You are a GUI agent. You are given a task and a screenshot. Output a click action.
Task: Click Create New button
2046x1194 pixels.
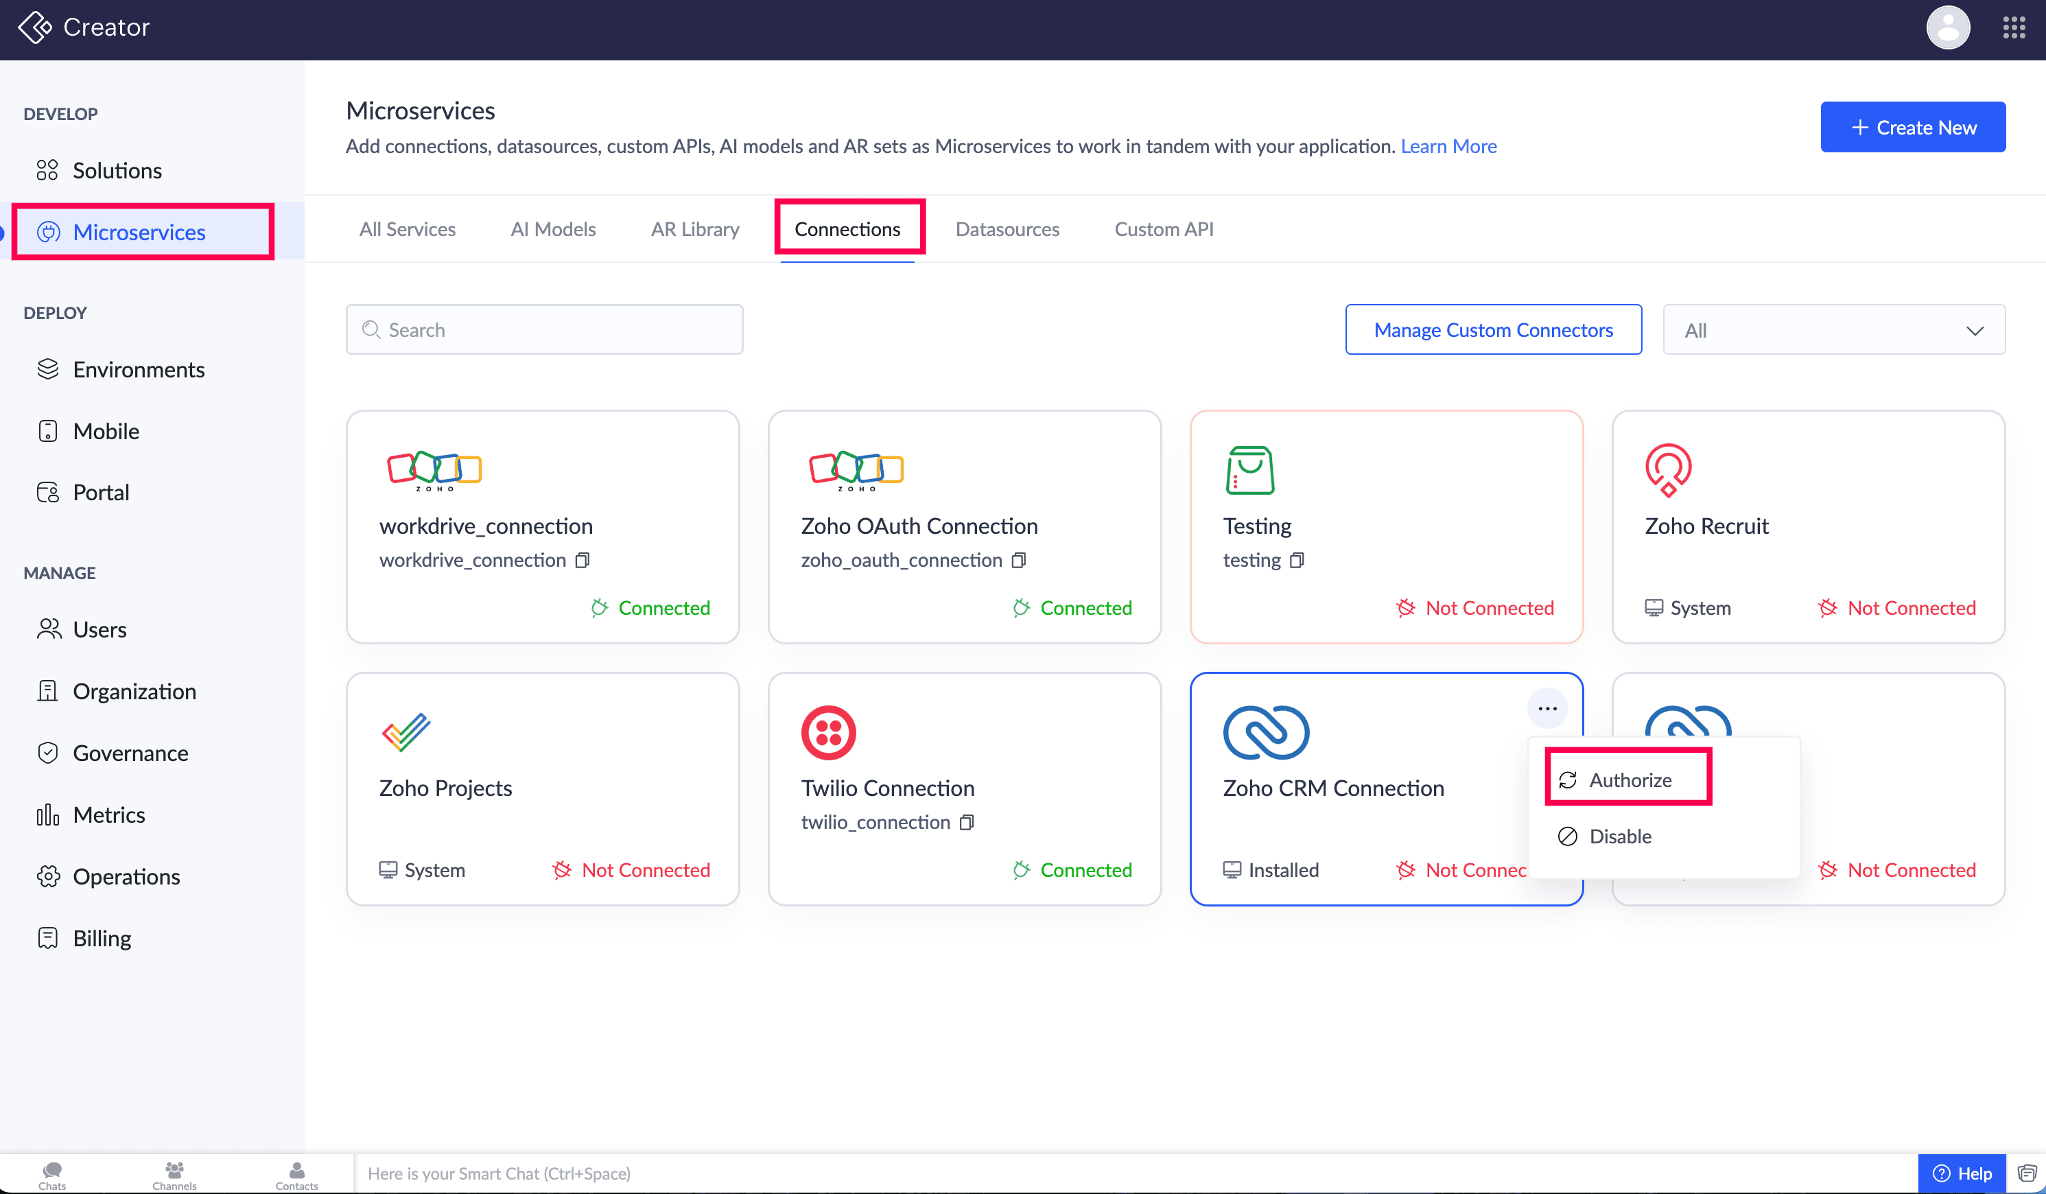1912,128
